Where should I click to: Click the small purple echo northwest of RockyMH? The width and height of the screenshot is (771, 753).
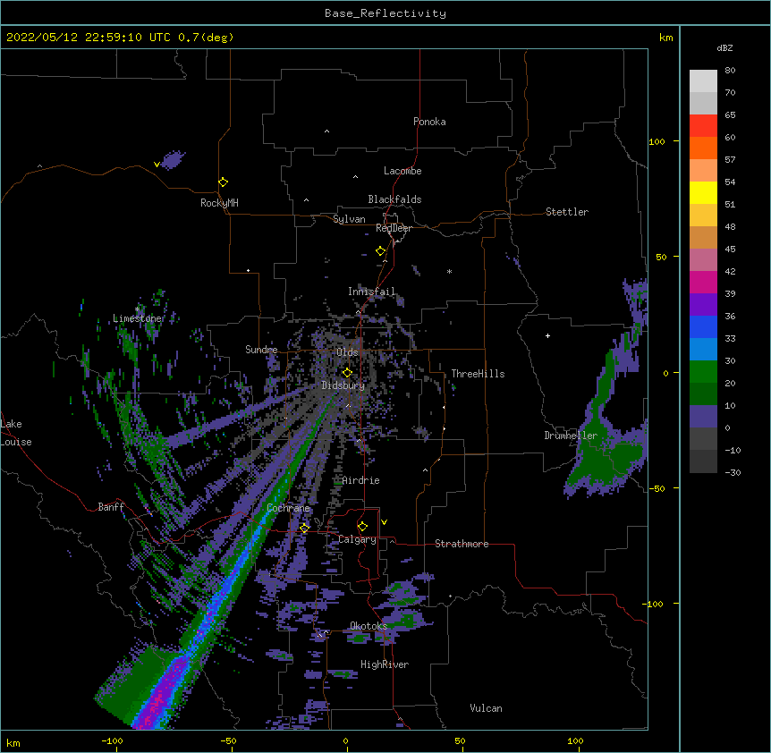pyautogui.click(x=174, y=160)
